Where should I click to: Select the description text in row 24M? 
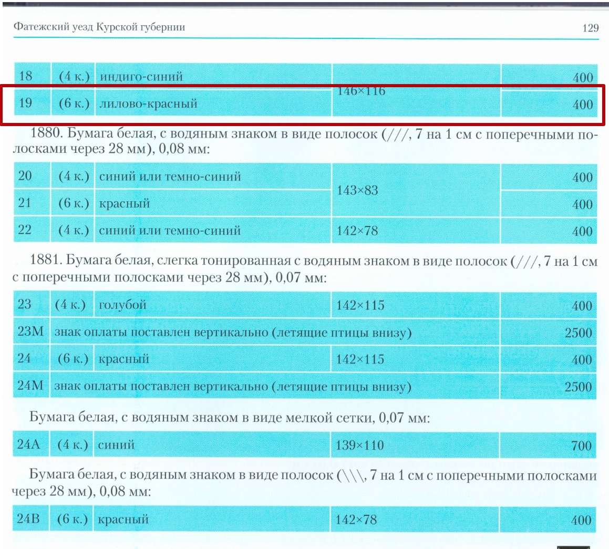click(x=232, y=387)
